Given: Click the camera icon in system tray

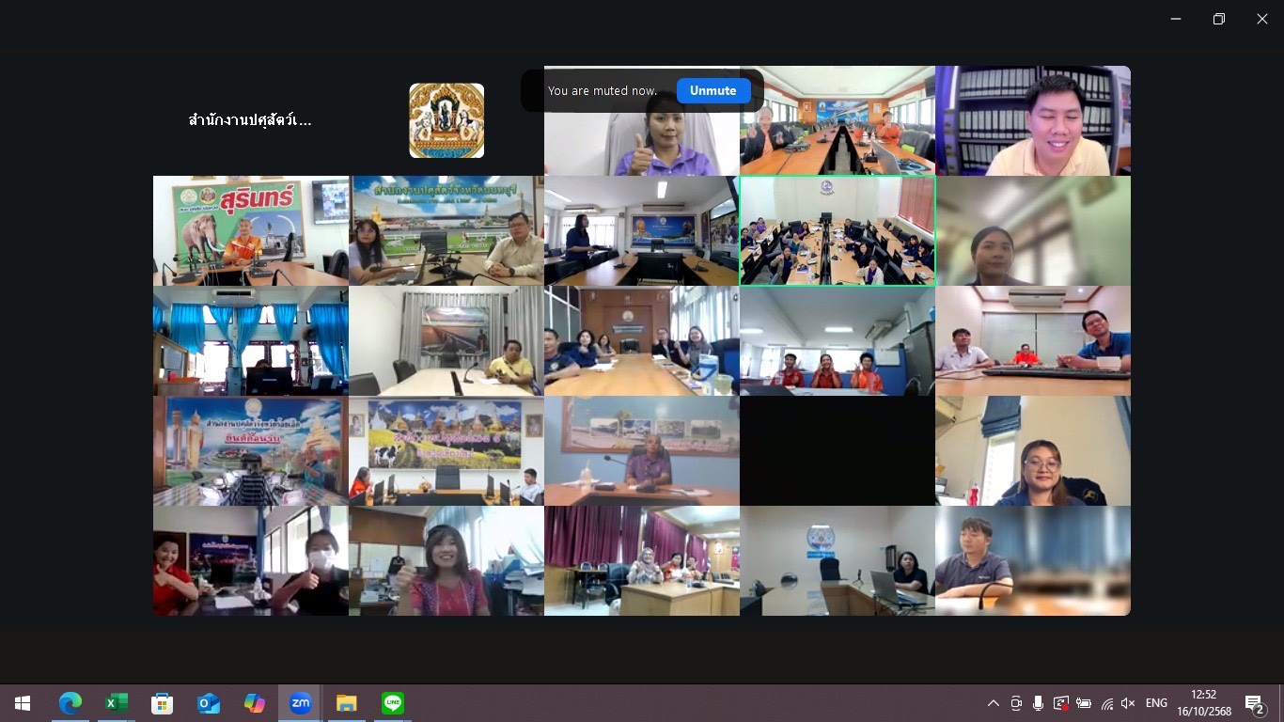Looking at the screenshot, I should (x=1016, y=703).
